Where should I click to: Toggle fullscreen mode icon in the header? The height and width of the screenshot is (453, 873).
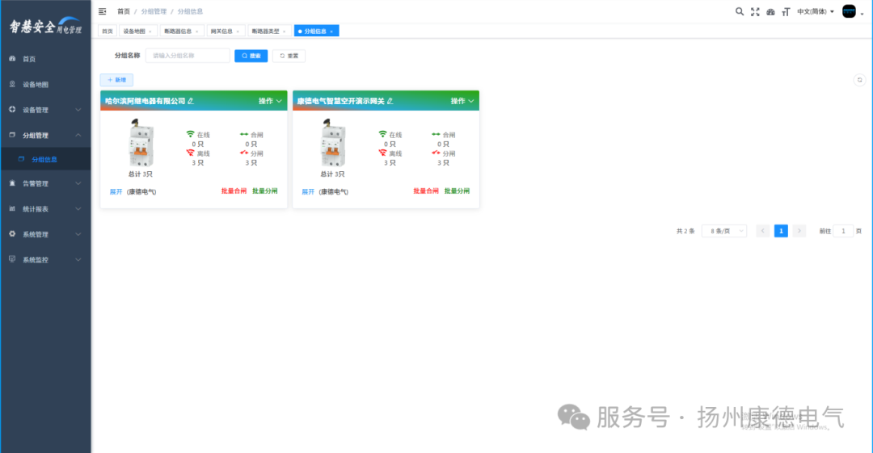click(x=755, y=11)
